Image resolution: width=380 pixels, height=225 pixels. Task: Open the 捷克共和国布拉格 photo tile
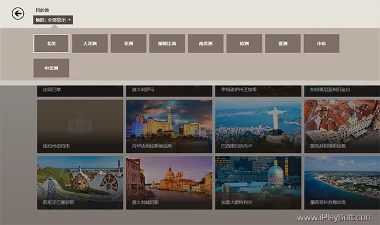(342, 126)
